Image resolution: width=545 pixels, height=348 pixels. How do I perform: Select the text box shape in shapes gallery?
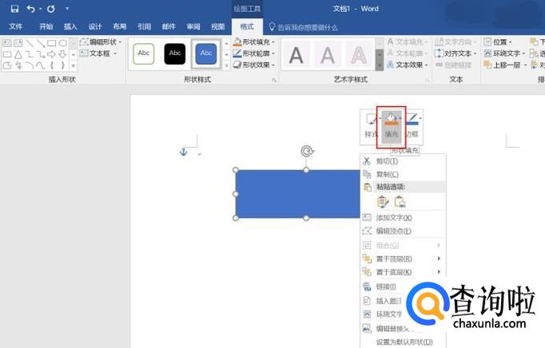click(x=7, y=43)
